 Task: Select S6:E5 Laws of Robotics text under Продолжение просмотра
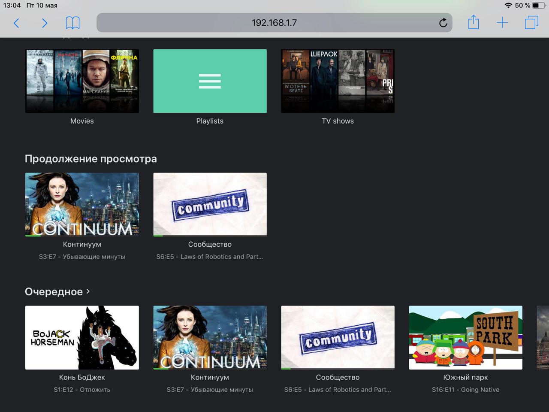[x=210, y=257]
